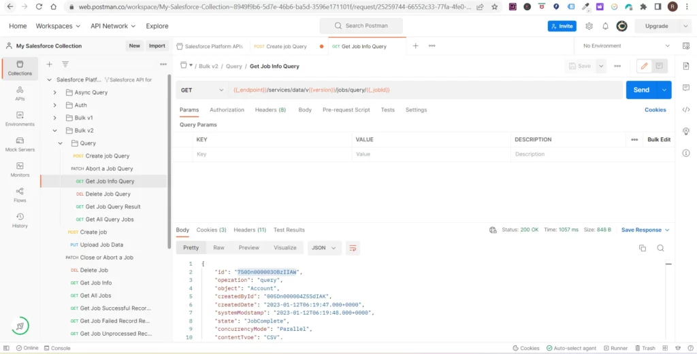Open the Environments sidebar panel
697x354 pixels.
[x=20, y=119]
